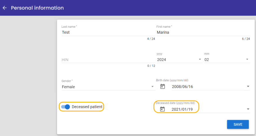Open the Deceased date calendar icon
Screen dimensions: 256x136
click(x=162, y=109)
